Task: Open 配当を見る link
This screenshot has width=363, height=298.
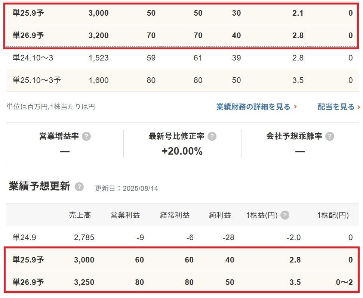Action: point(336,107)
